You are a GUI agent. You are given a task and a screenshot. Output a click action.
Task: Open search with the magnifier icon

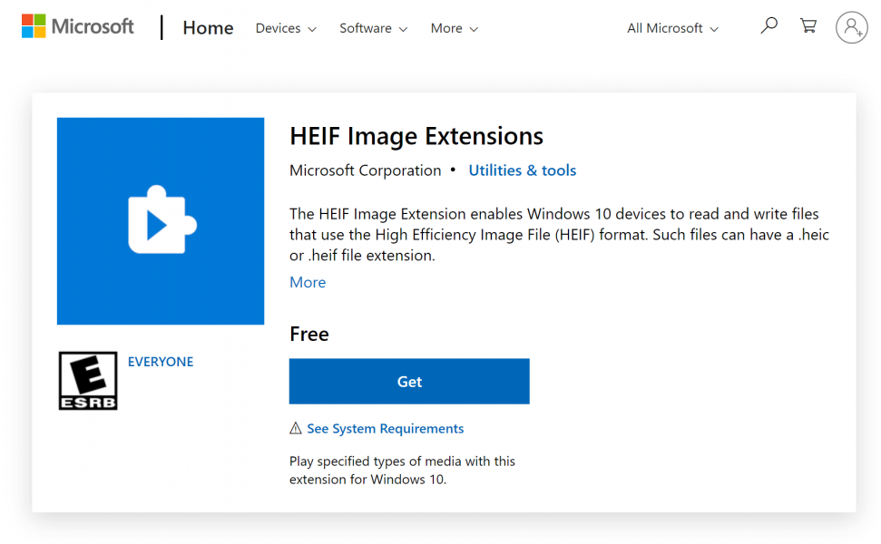[x=768, y=25]
